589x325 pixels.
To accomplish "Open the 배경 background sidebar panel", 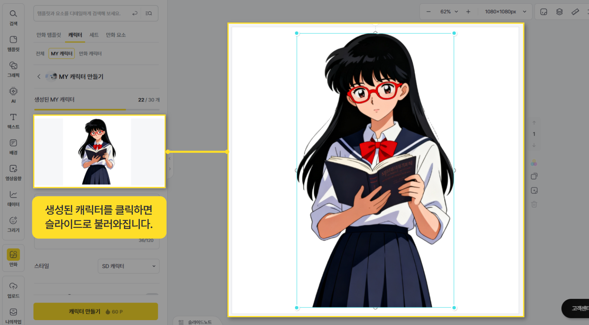I will (13, 147).
